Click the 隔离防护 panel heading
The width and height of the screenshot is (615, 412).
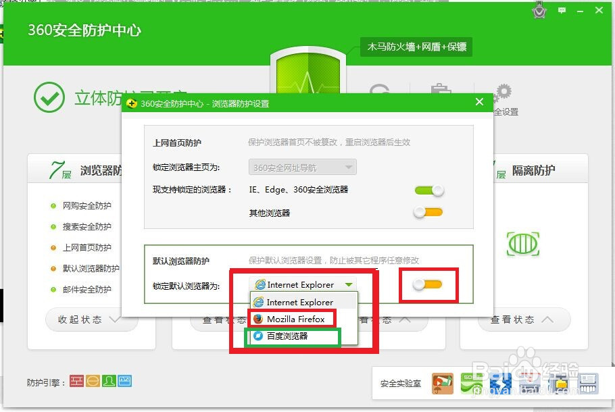[533, 170]
